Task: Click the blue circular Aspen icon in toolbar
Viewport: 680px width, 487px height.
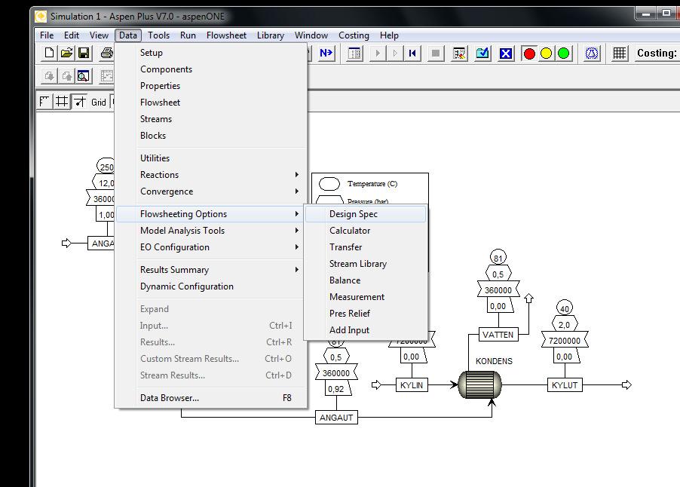Action: (x=592, y=54)
